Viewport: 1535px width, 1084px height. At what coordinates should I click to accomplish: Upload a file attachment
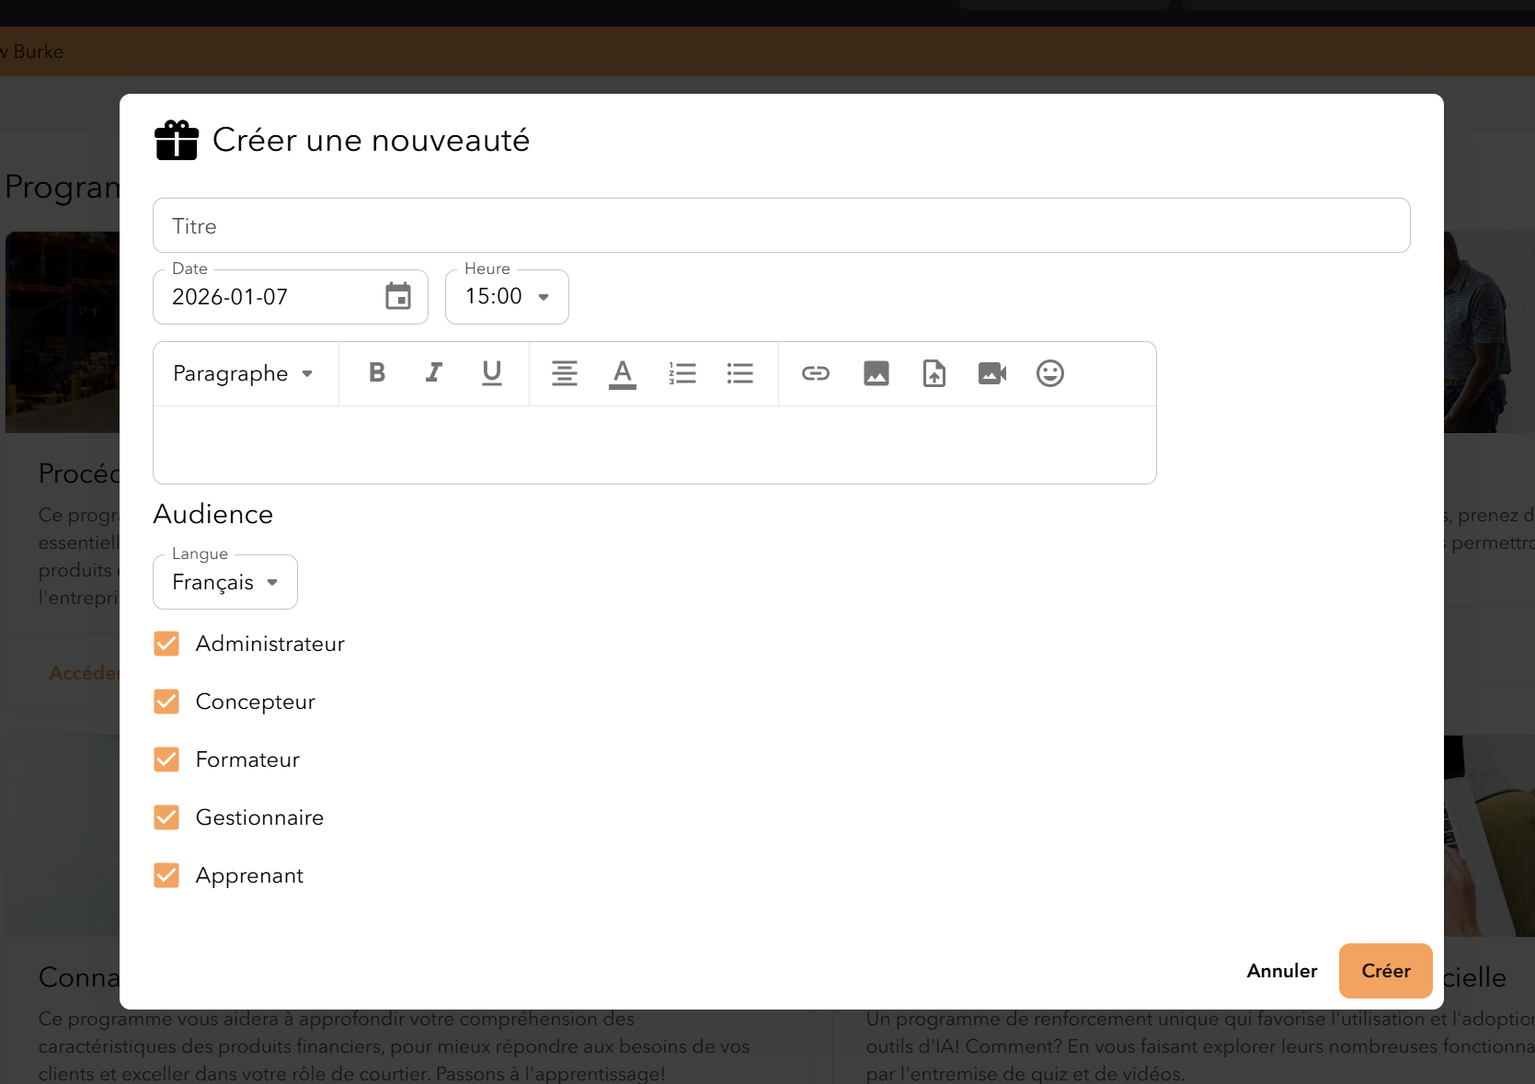(934, 372)
